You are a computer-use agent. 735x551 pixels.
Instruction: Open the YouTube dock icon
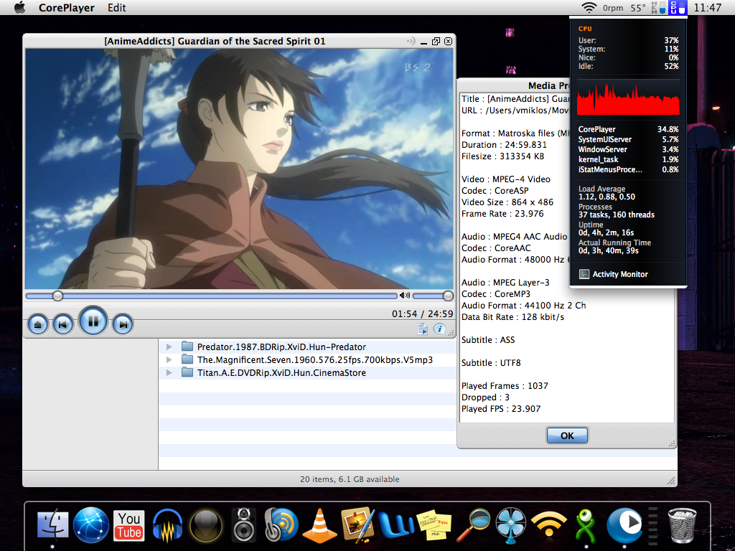point(129,525)
